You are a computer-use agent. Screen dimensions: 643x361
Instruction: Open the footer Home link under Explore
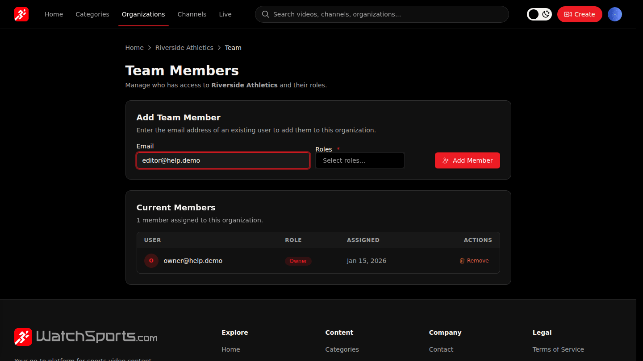(231, 349)
